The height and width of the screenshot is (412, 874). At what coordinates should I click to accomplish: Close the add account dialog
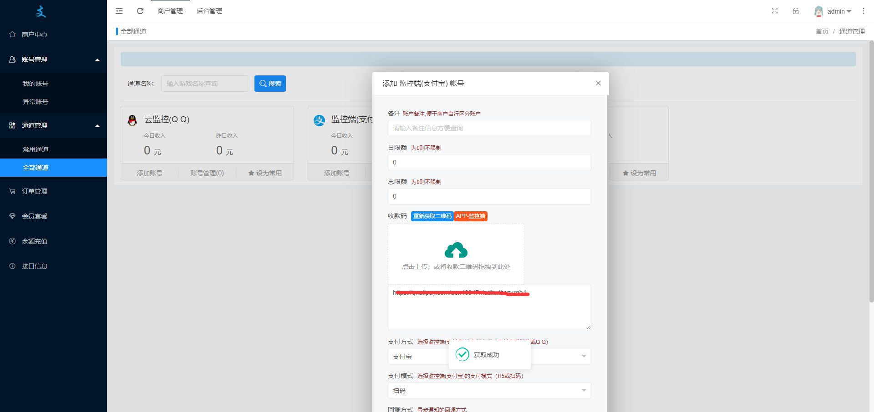[598, 83]
